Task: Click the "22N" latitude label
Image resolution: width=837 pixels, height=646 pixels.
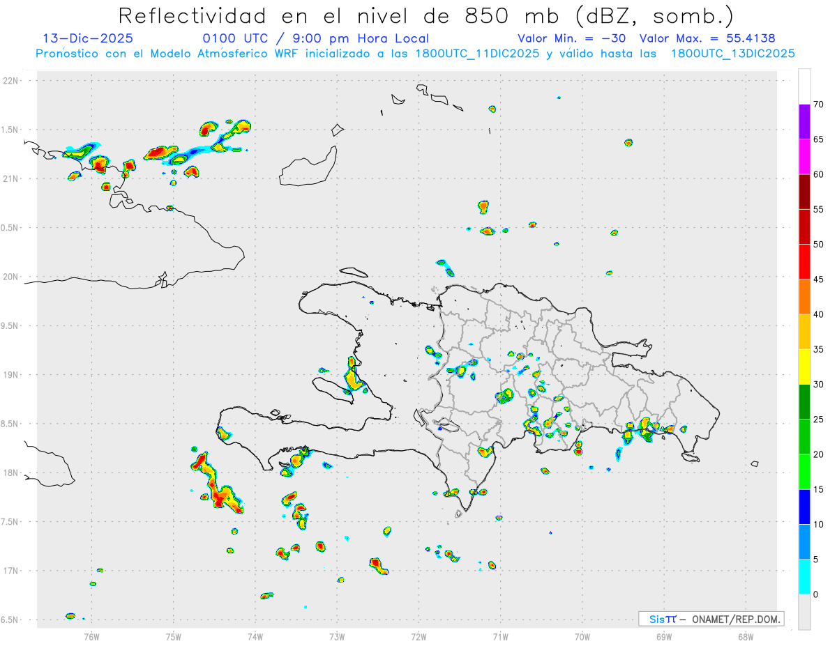Action: [11, 80]
